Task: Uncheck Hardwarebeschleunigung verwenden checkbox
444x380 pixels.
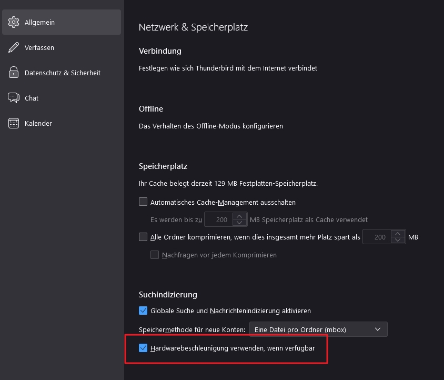Action: click(x=143, y=348)
